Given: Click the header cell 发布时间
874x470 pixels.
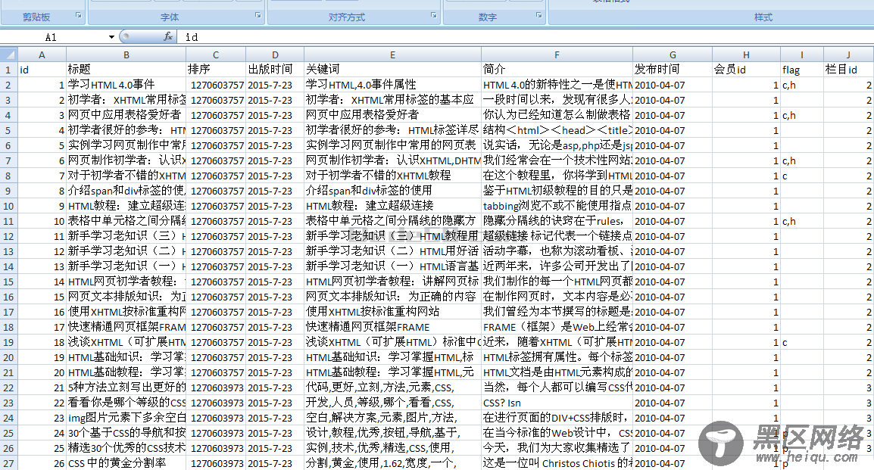Looking at the screenshot, I should [x=673, y=70].
